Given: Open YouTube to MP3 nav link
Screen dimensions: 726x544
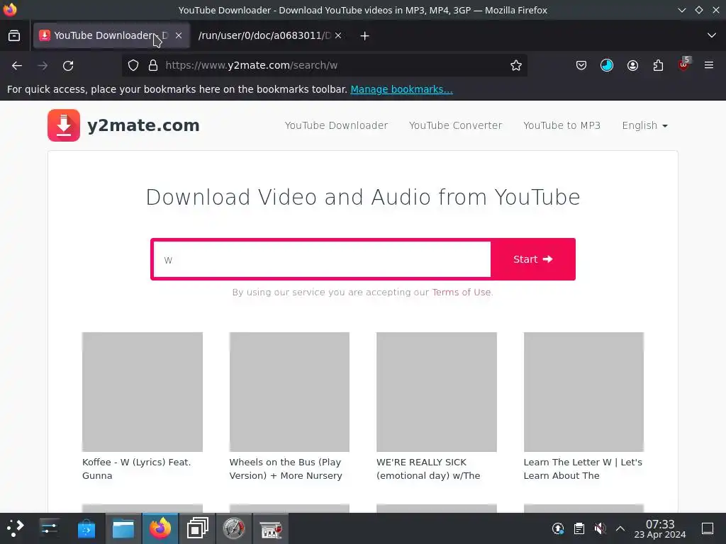Looking at the screenshot, I should coord(562,125).
